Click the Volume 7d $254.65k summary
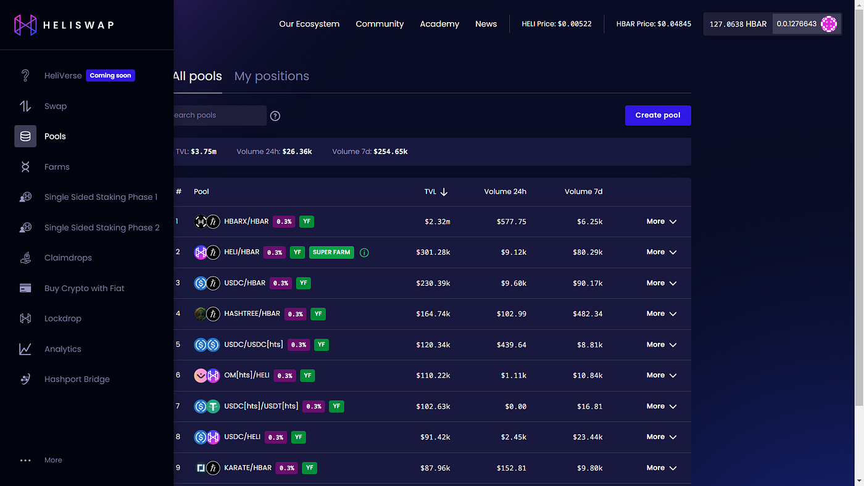Screen dimensions: 864x486 (370, 152)
